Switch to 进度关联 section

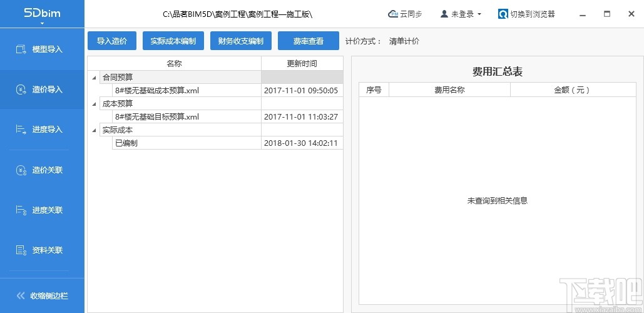(x=42, y=210)
